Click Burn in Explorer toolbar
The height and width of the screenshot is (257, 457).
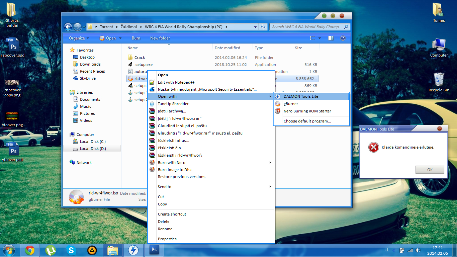[136, 38]
